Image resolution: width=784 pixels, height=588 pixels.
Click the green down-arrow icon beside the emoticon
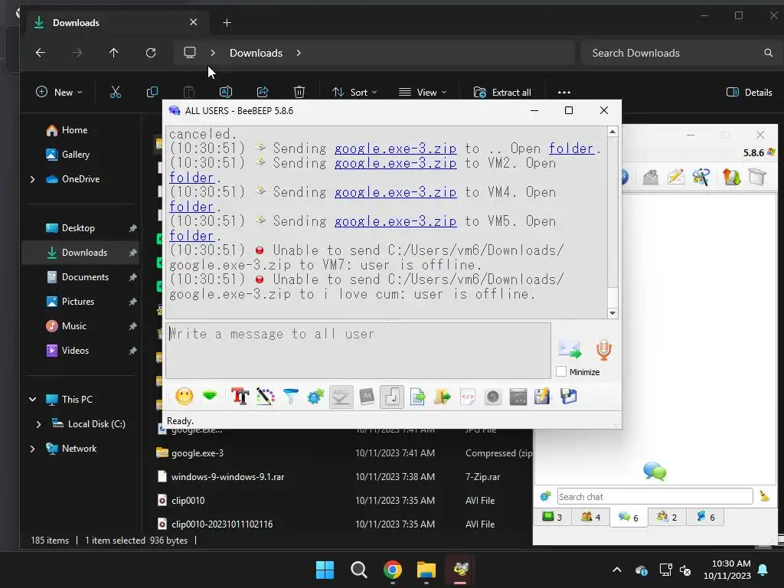(210, 396)
